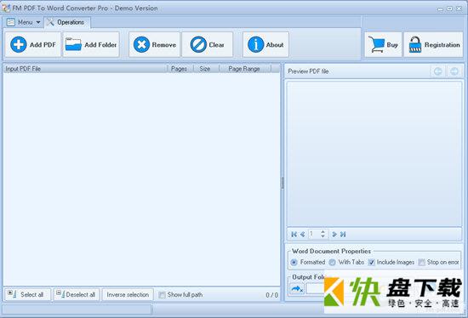Image resolution: width=468 pixels, height=318 pixels.
Task: Remove the selected PDF with Remove
Action: pos(154,45)
